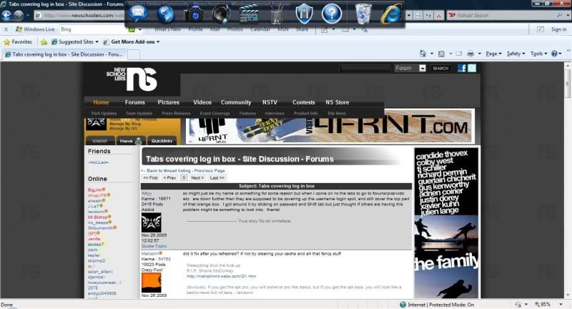Image resolution: width=572 pixels, height=309 pixels.
Task: Launch the camera icon in the dock
Action: click(x=194, y=13)
